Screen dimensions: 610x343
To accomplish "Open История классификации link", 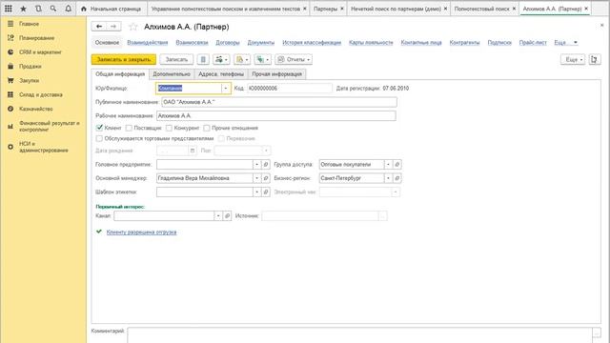I will pos(312,42).
